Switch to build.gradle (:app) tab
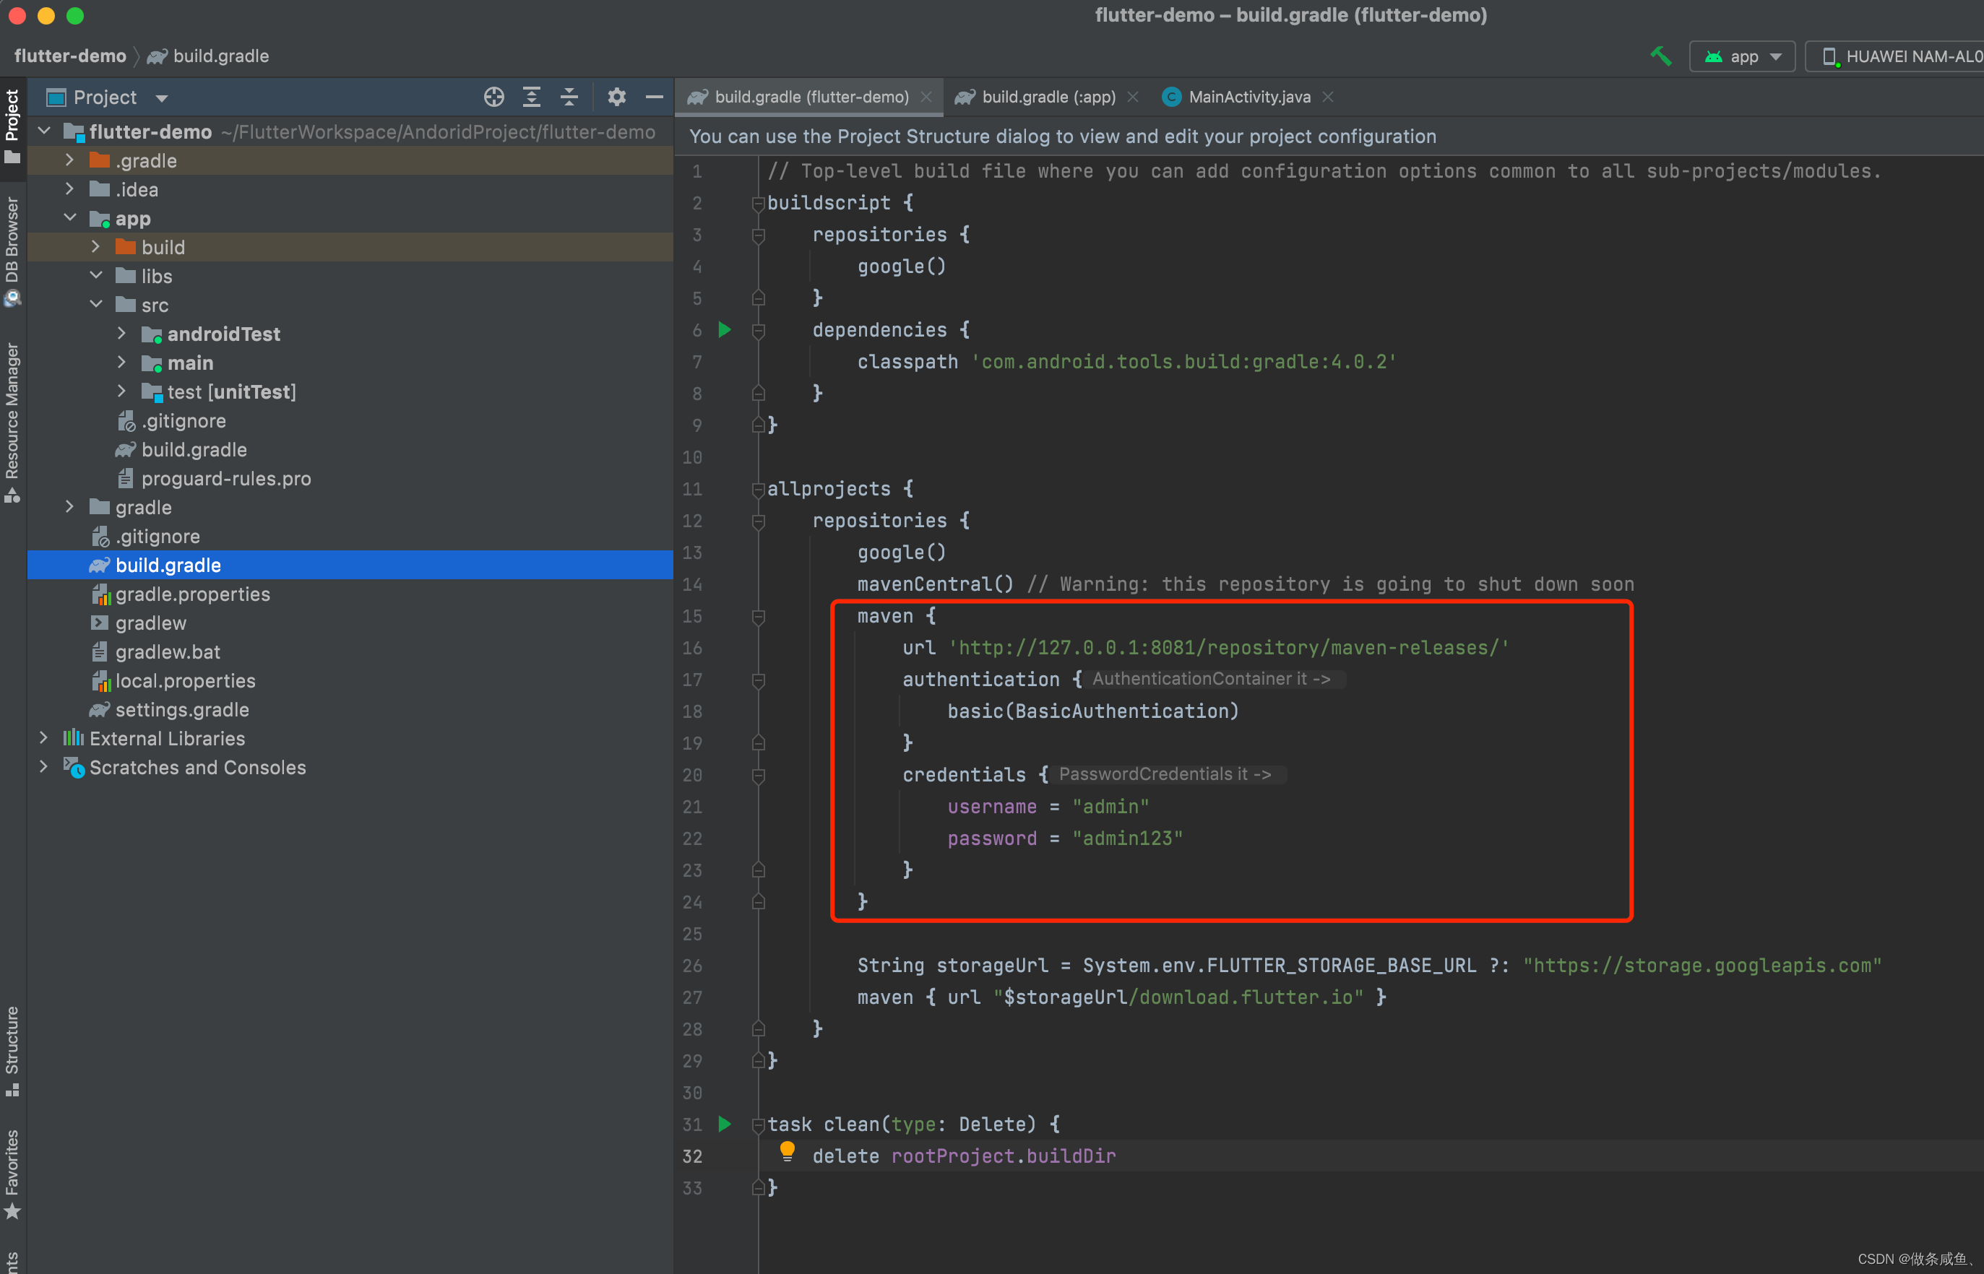This screenshot has height=1274, width=1984. pos(1048,97)
